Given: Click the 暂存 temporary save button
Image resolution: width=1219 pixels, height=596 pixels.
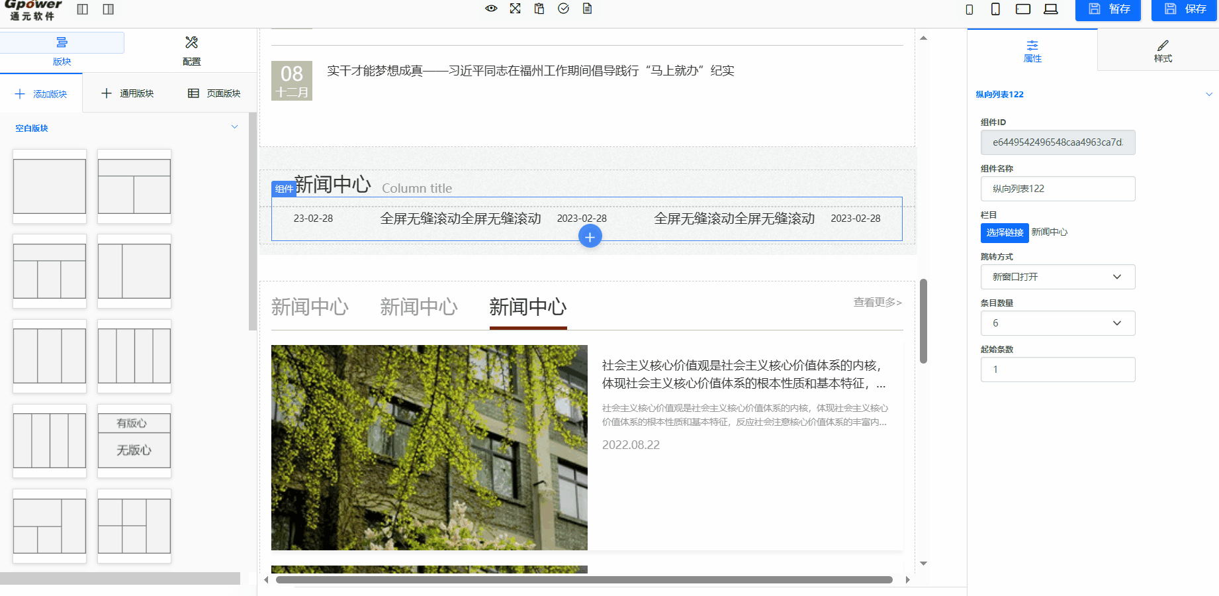Looking at the screenshot, I should tap(1108, 9).
